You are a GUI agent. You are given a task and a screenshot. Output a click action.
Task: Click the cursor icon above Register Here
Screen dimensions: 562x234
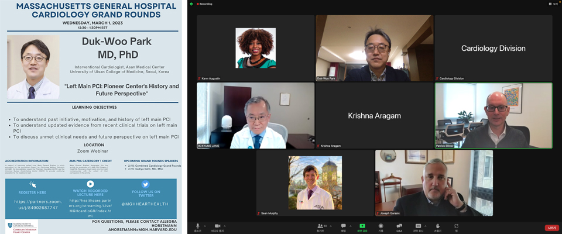[33, 184]
